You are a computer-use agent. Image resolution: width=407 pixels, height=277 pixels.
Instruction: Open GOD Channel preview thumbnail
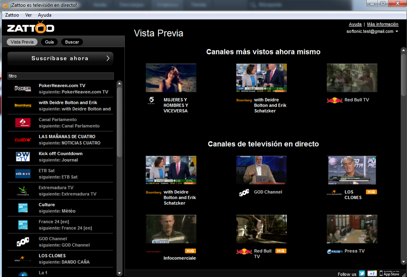(x=262, y=170)
